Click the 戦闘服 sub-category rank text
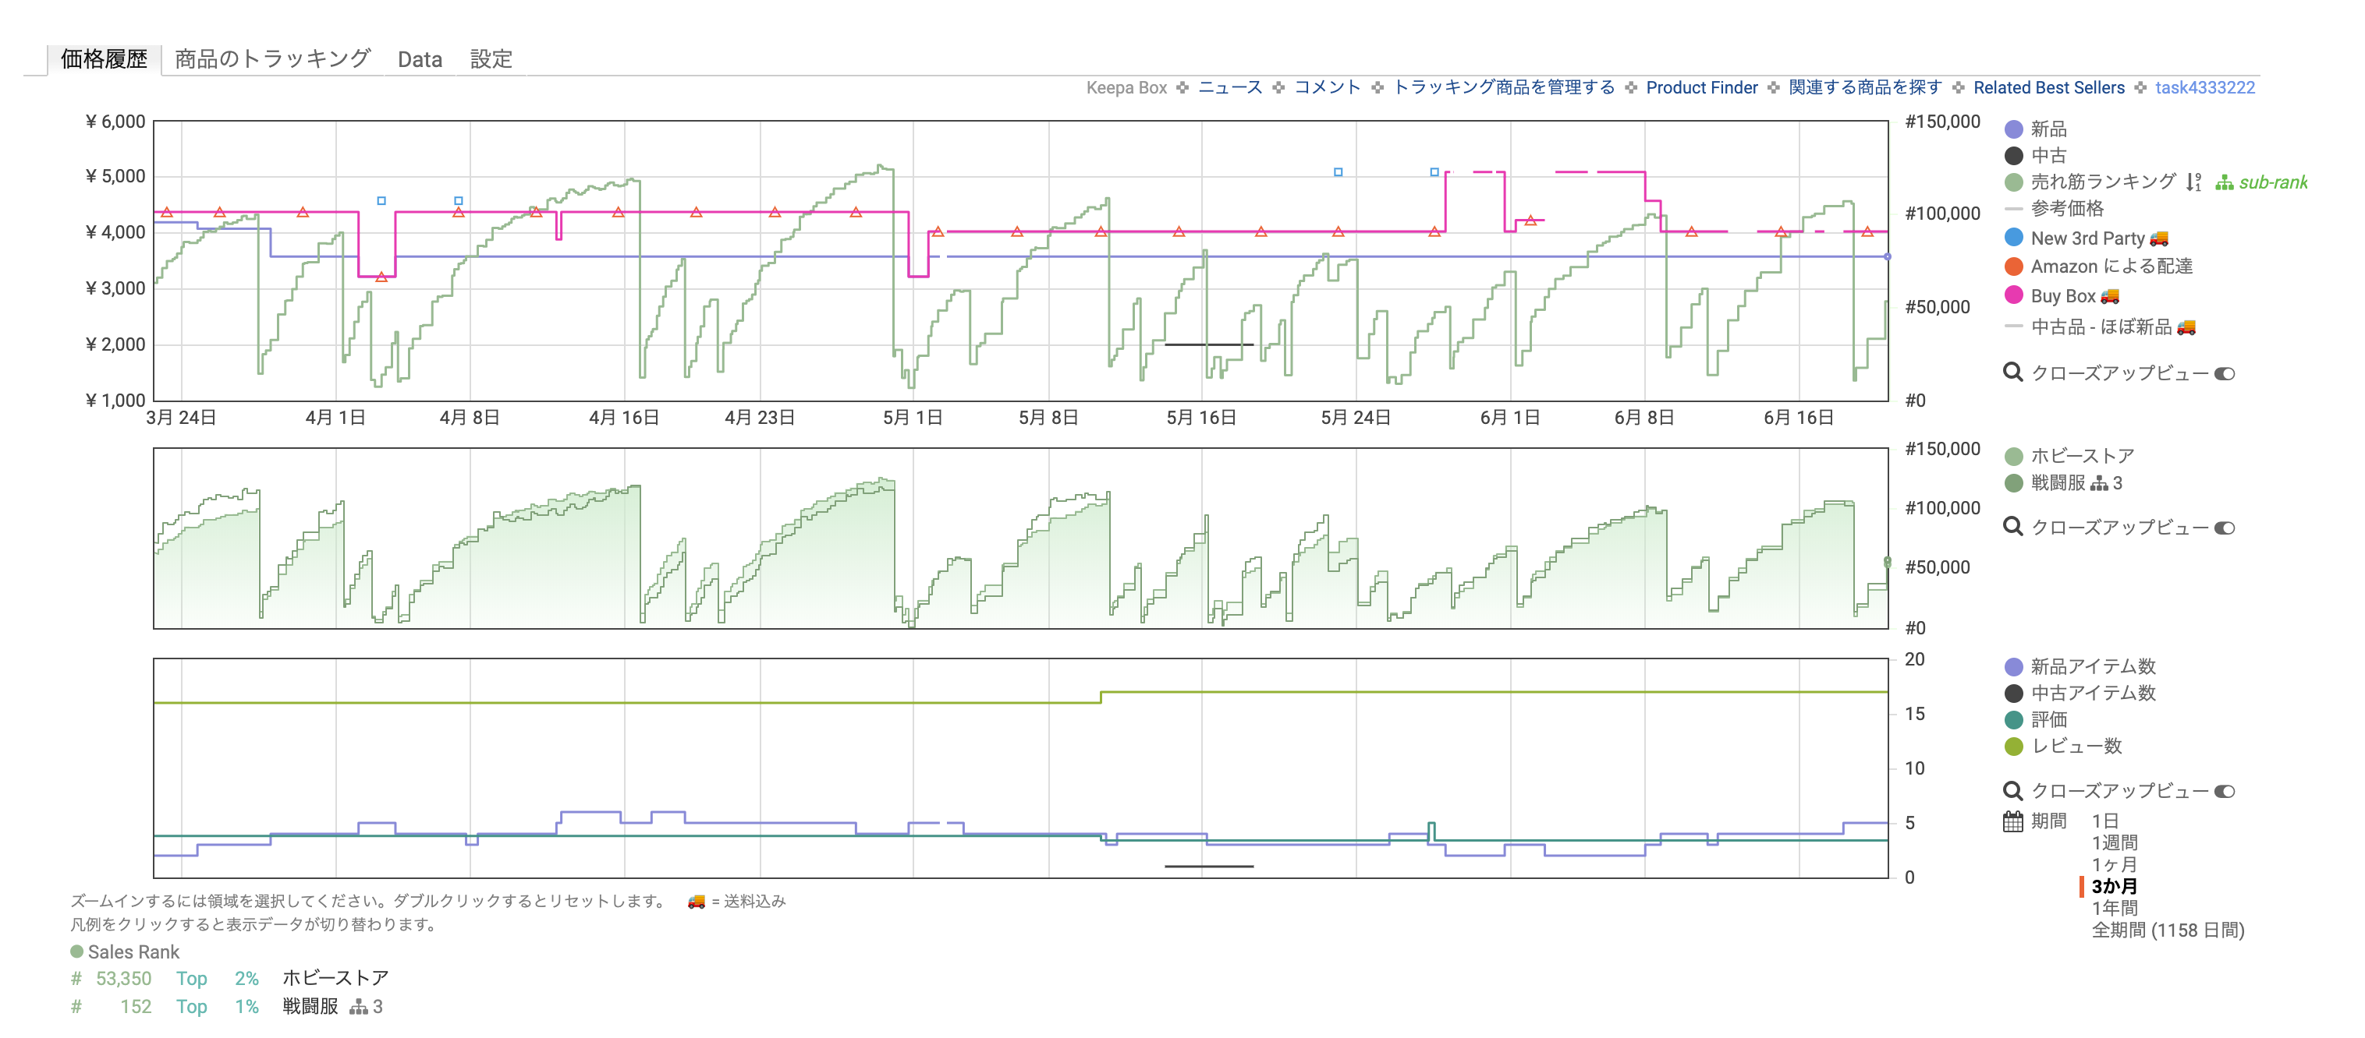This screenshot has height=1038, width=2365. (310, 1006)
